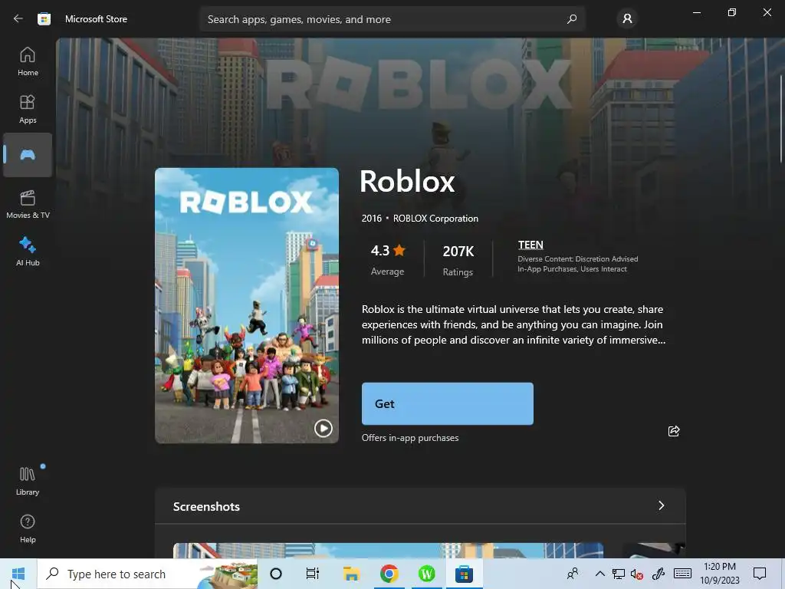Screen dimensions: 785x589
Task: Play the Roblox trailer video
Action: [x=323, y=428]
